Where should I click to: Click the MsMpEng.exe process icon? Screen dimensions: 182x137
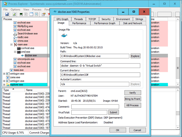15,26
